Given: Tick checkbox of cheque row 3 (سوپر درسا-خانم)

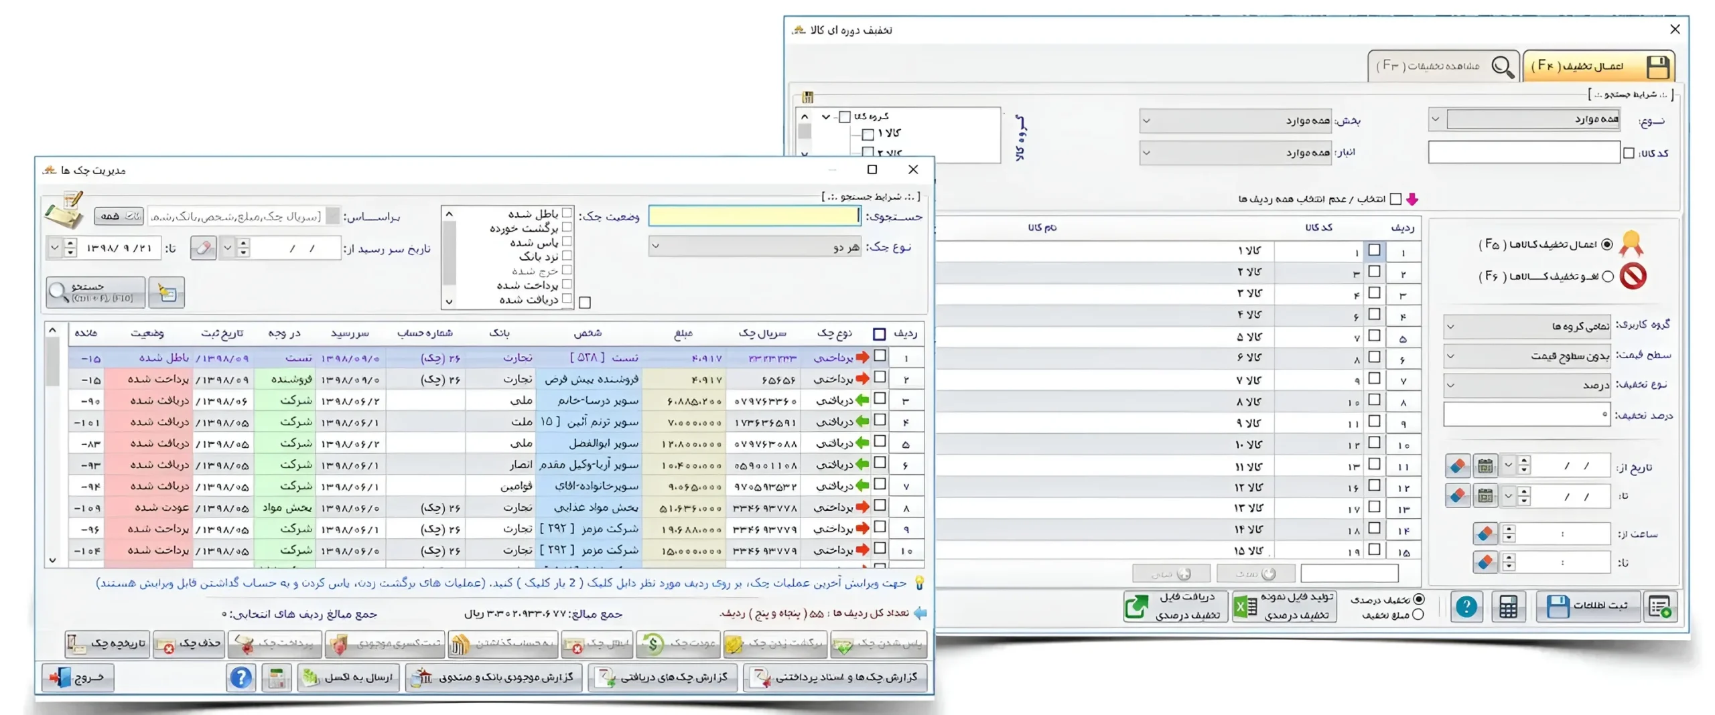Looking at the screenshot, I should pos(880,398).
